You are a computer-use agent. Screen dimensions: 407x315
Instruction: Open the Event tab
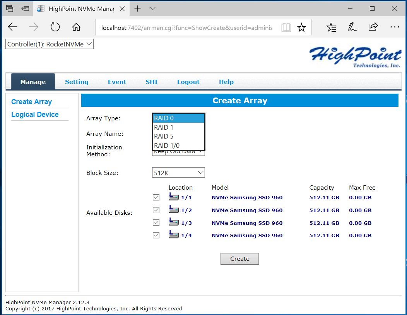117,82
